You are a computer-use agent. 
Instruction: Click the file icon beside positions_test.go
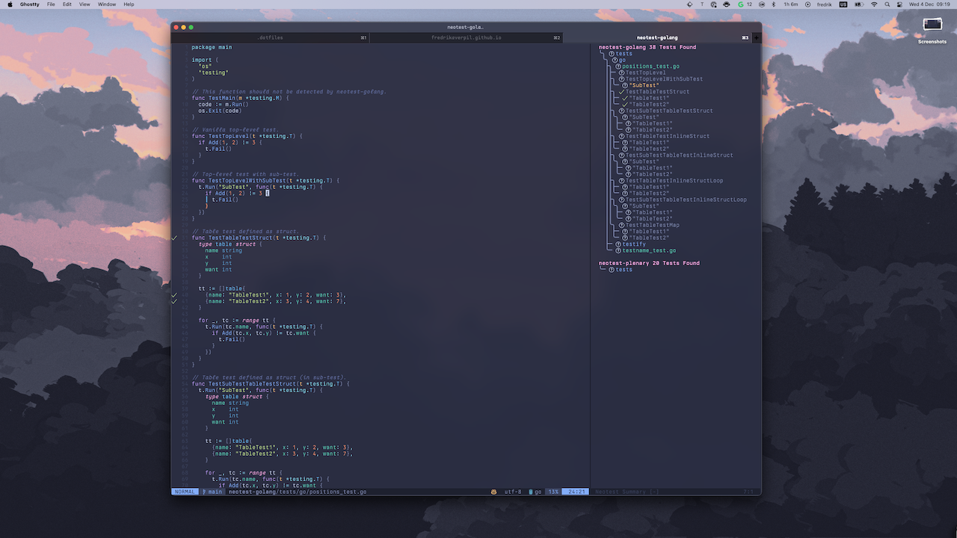(618, 67)
